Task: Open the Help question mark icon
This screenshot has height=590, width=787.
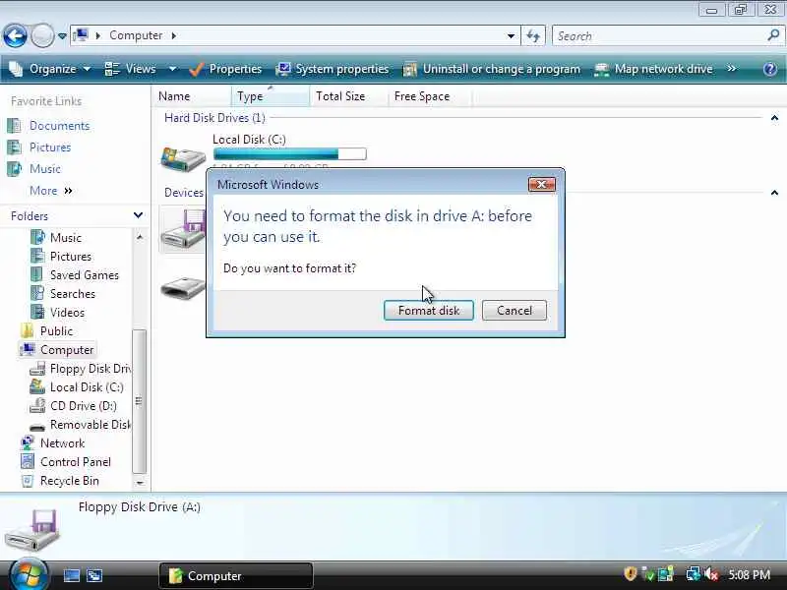Action: (770, 69)
